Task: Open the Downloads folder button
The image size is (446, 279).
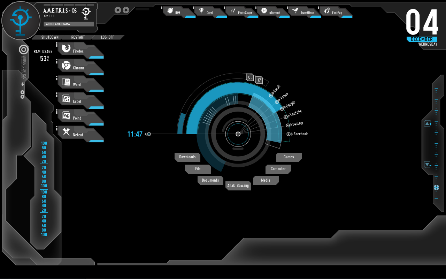Action: click(x=187, y=157)
